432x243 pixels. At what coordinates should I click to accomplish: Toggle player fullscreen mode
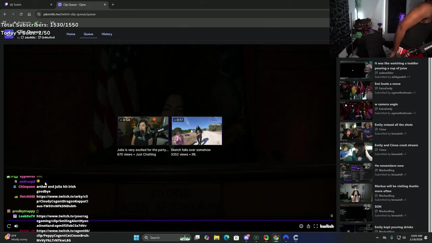coord(316,226)
